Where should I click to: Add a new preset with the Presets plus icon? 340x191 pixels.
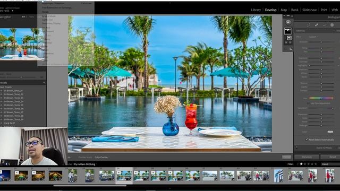coord(44,83)
